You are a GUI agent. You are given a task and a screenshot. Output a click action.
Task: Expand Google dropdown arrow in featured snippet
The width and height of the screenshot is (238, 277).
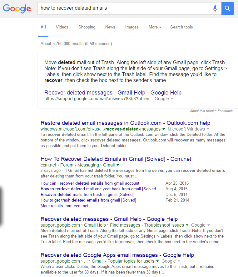tap(172, 99)
